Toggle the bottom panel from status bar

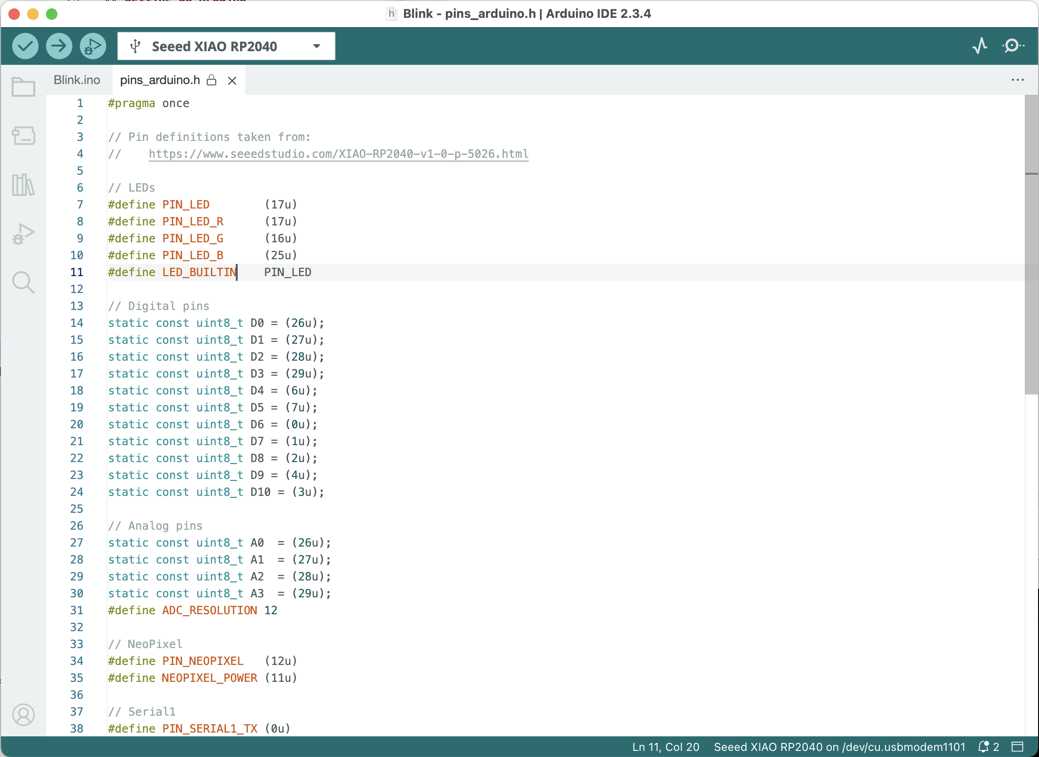(x=1017, y=747)
